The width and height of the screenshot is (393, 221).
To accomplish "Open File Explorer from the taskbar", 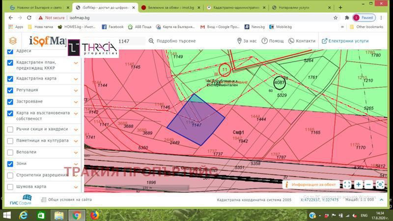I will pos(59,216).
